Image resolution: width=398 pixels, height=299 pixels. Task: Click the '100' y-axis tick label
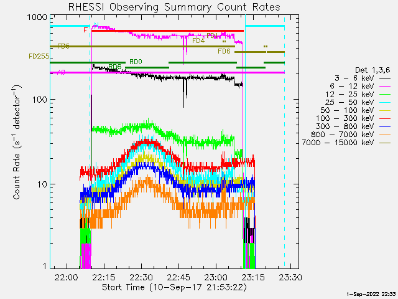(x=40, y=100)
